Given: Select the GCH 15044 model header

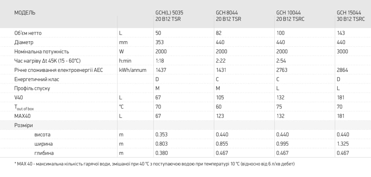Looking at the screenshot, I should point(351,16).
